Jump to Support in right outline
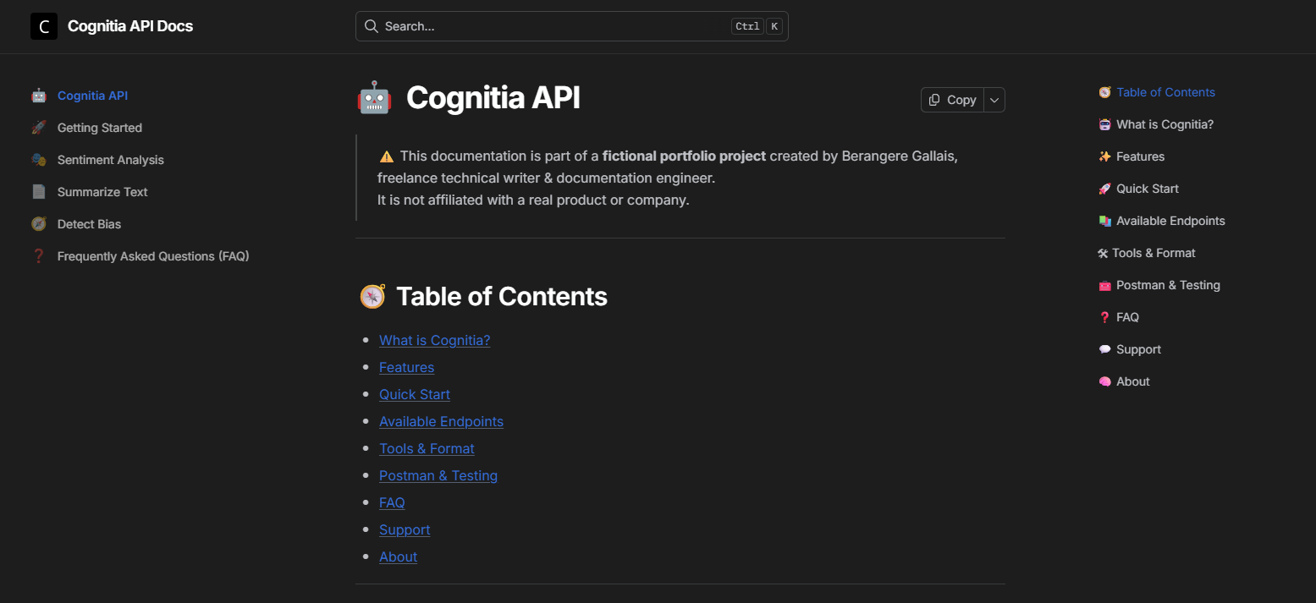Image resolution: width=1316 pixels, height=603 pixels. point(1138,349)
